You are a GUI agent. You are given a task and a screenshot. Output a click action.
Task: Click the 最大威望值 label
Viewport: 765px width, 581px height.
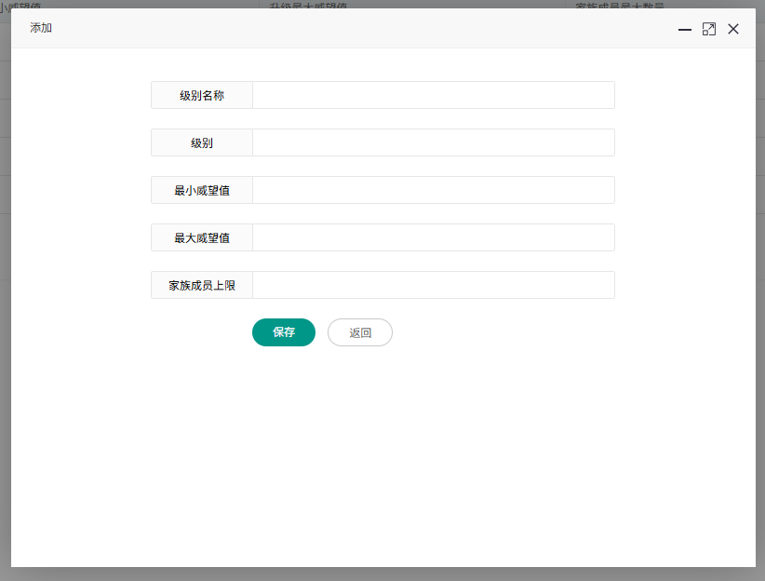tap(202, 237)
